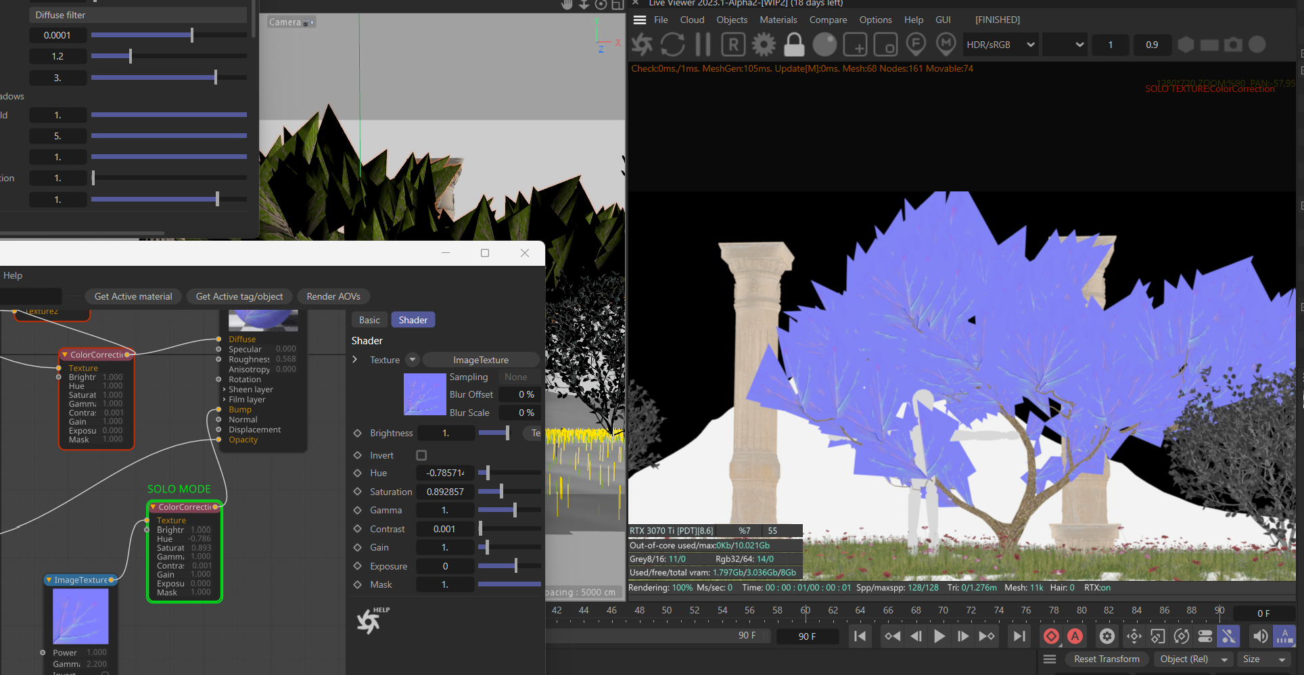The image size is (1304, 675).
Task: Open the Objects menu
Action: 732,20
